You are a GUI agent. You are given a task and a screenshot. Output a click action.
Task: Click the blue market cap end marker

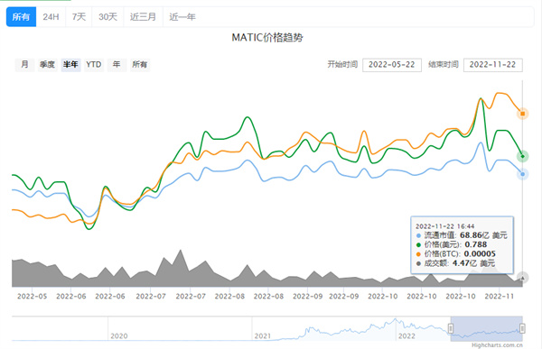pos(522,174)
